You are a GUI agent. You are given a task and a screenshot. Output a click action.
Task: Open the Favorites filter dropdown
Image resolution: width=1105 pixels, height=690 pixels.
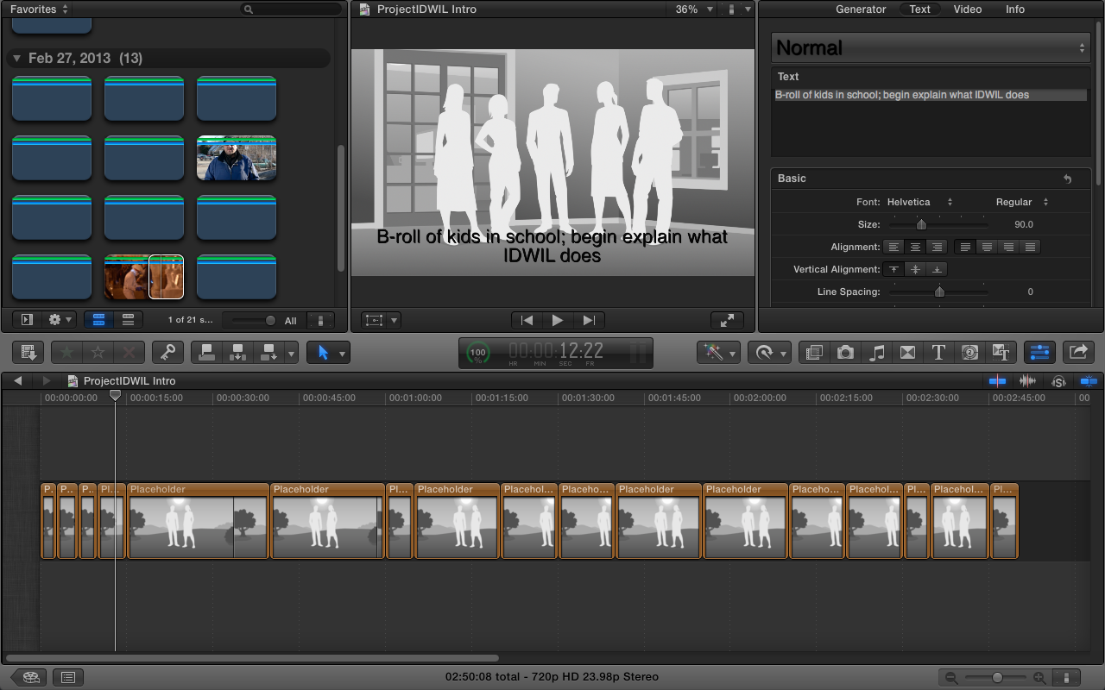point(40,9)
